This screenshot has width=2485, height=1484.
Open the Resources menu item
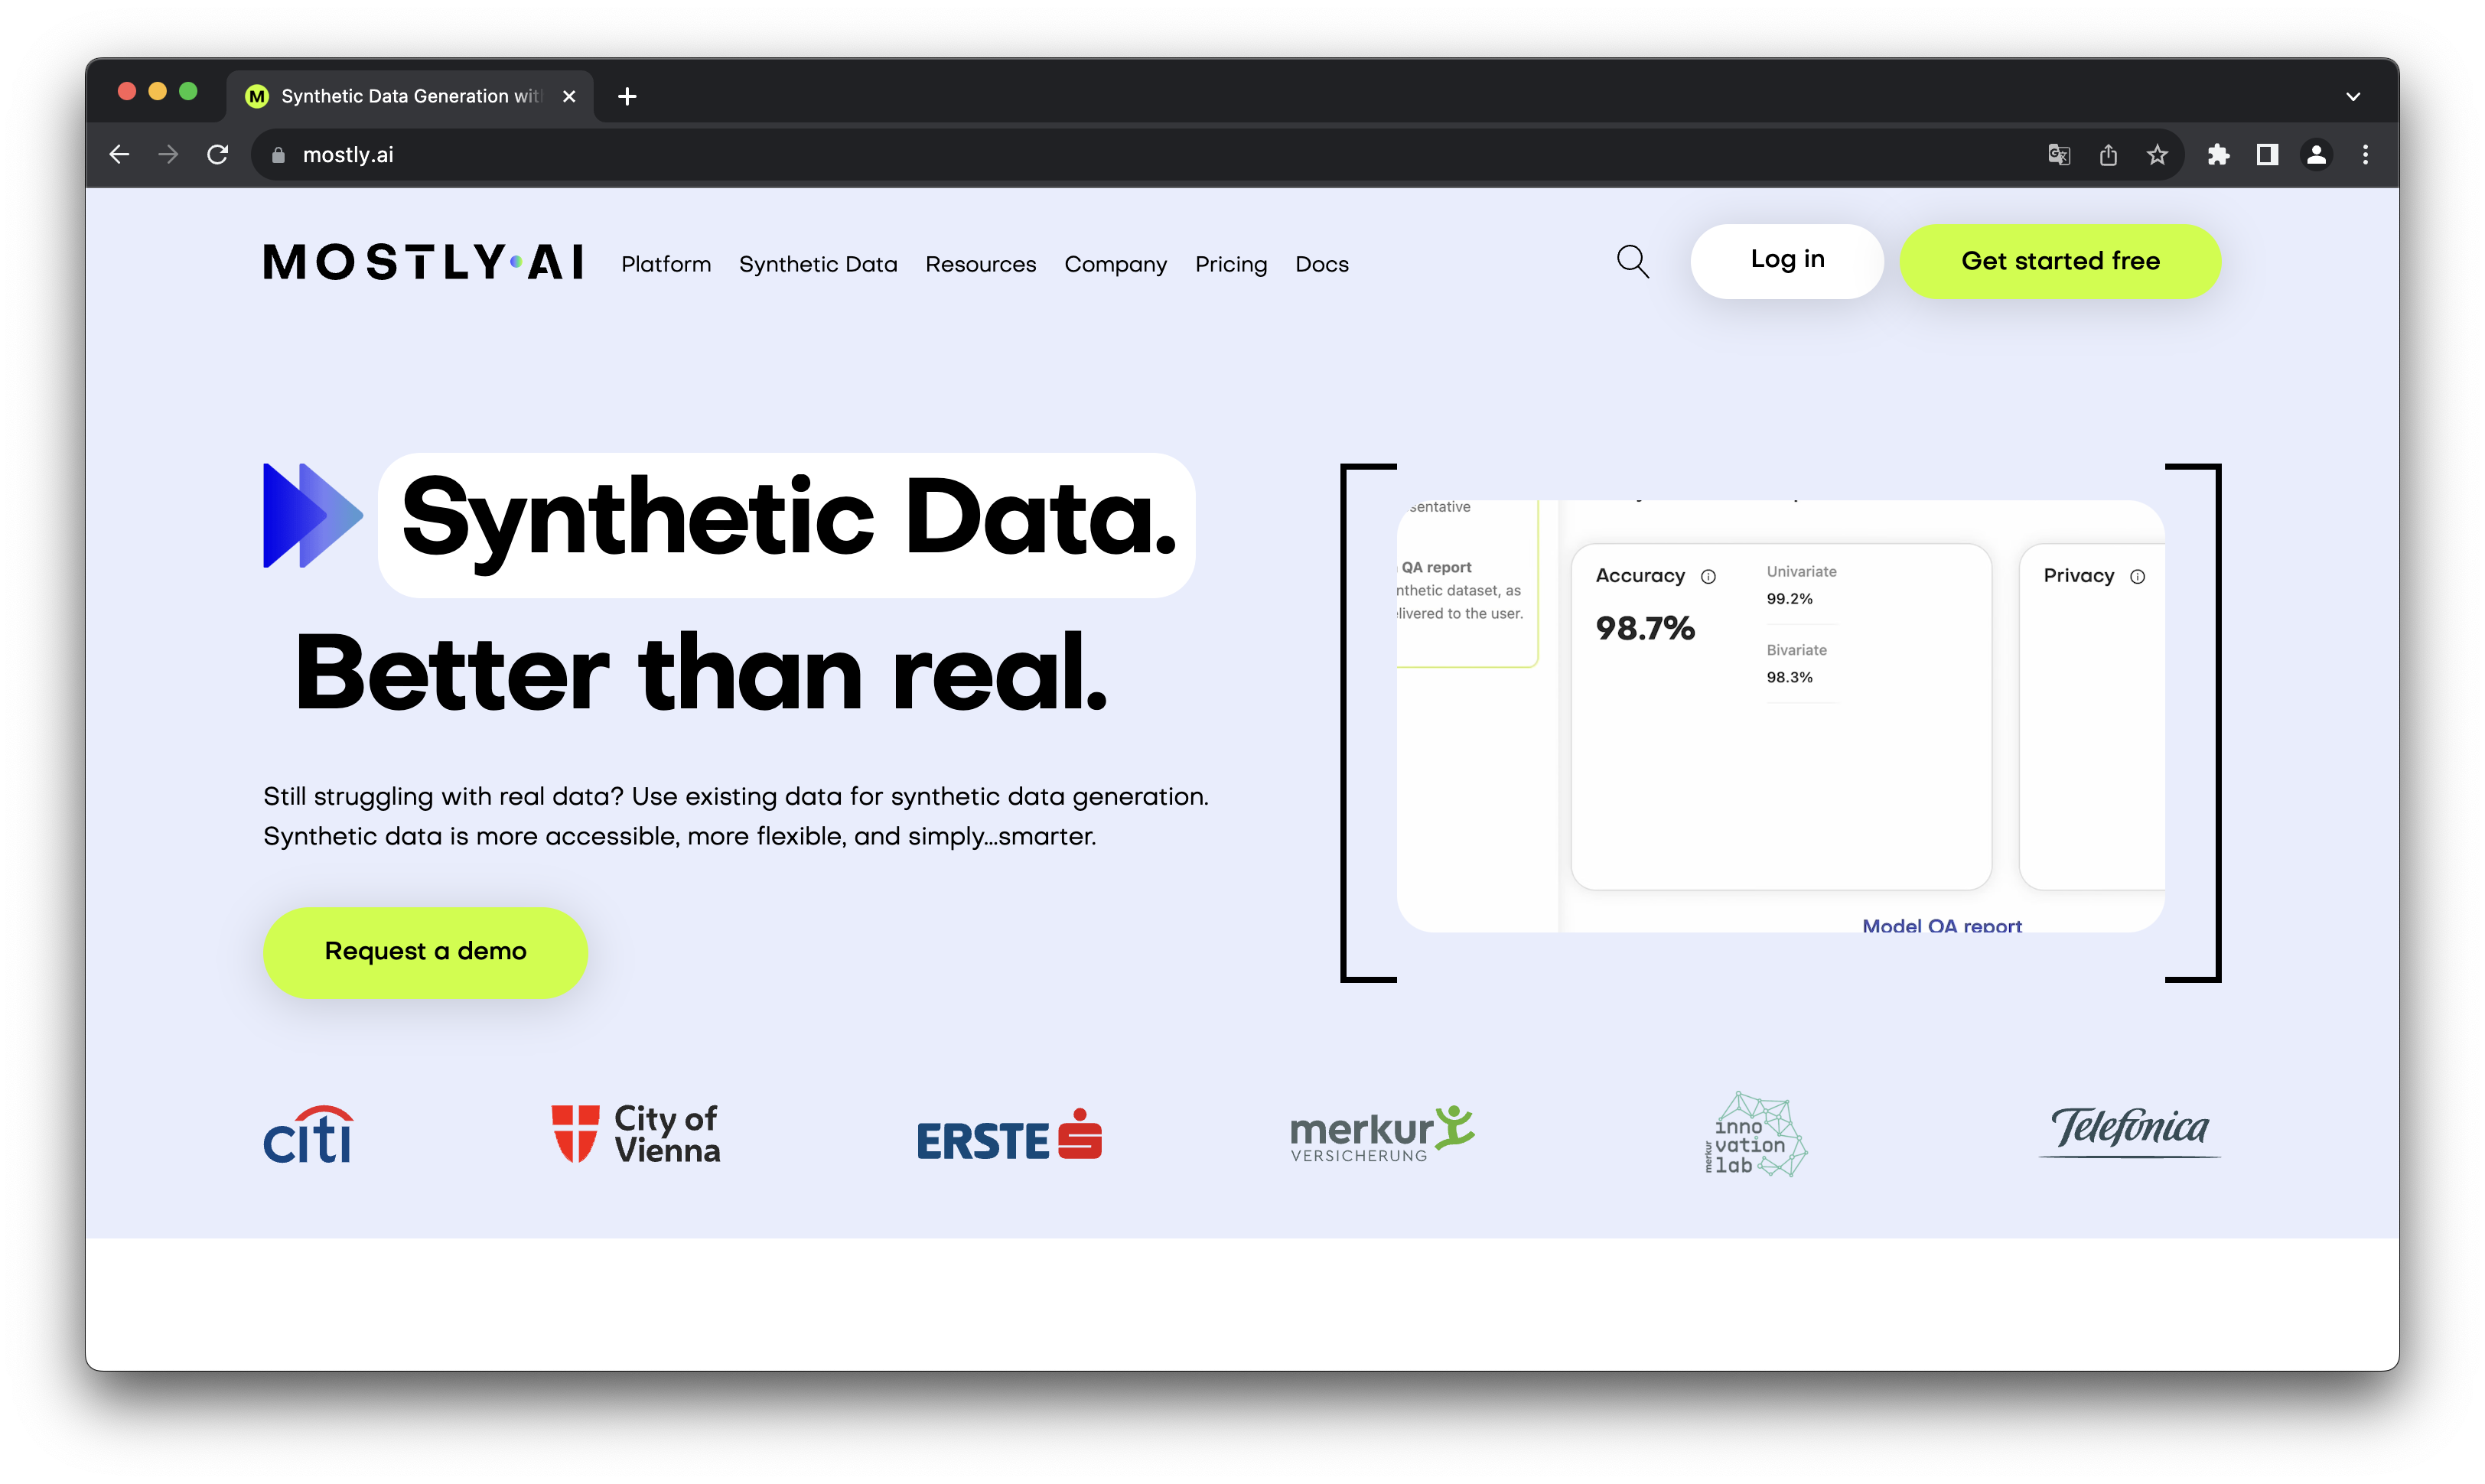click(980, 264)
